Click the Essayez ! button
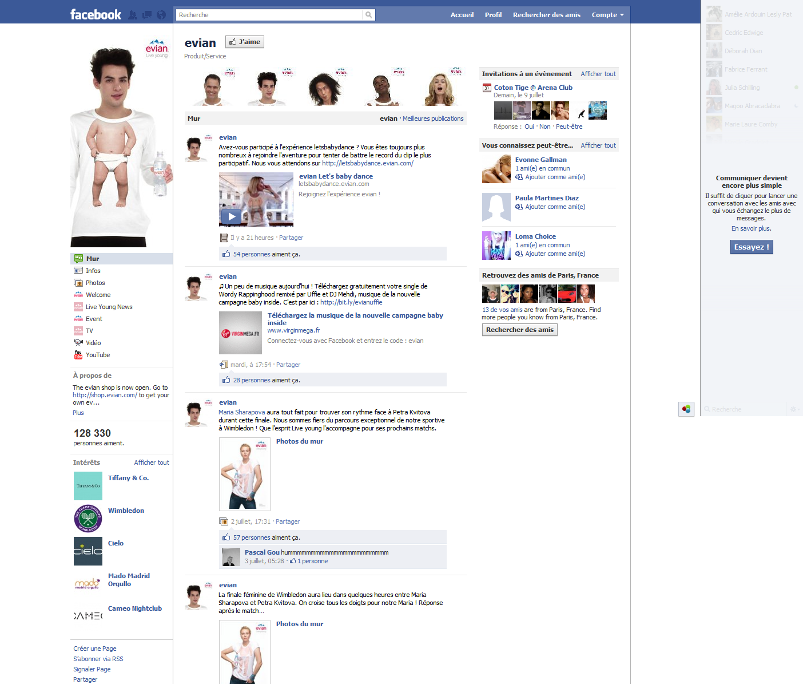Viewport: 803px width, 684px height. 752,247
